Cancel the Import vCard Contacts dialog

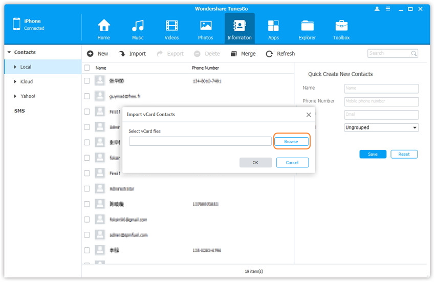pyautogui.click(x=292, y=163)
